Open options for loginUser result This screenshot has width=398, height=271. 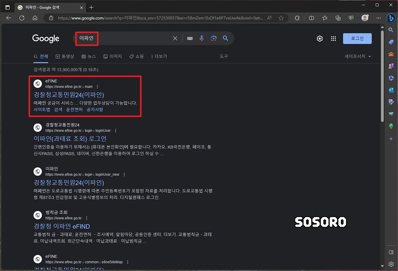click(x=116, y=131)
